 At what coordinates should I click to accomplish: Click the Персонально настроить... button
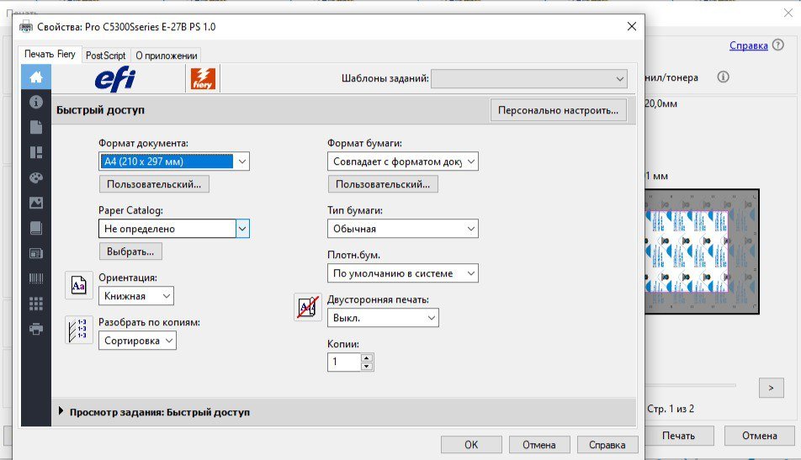559,110
